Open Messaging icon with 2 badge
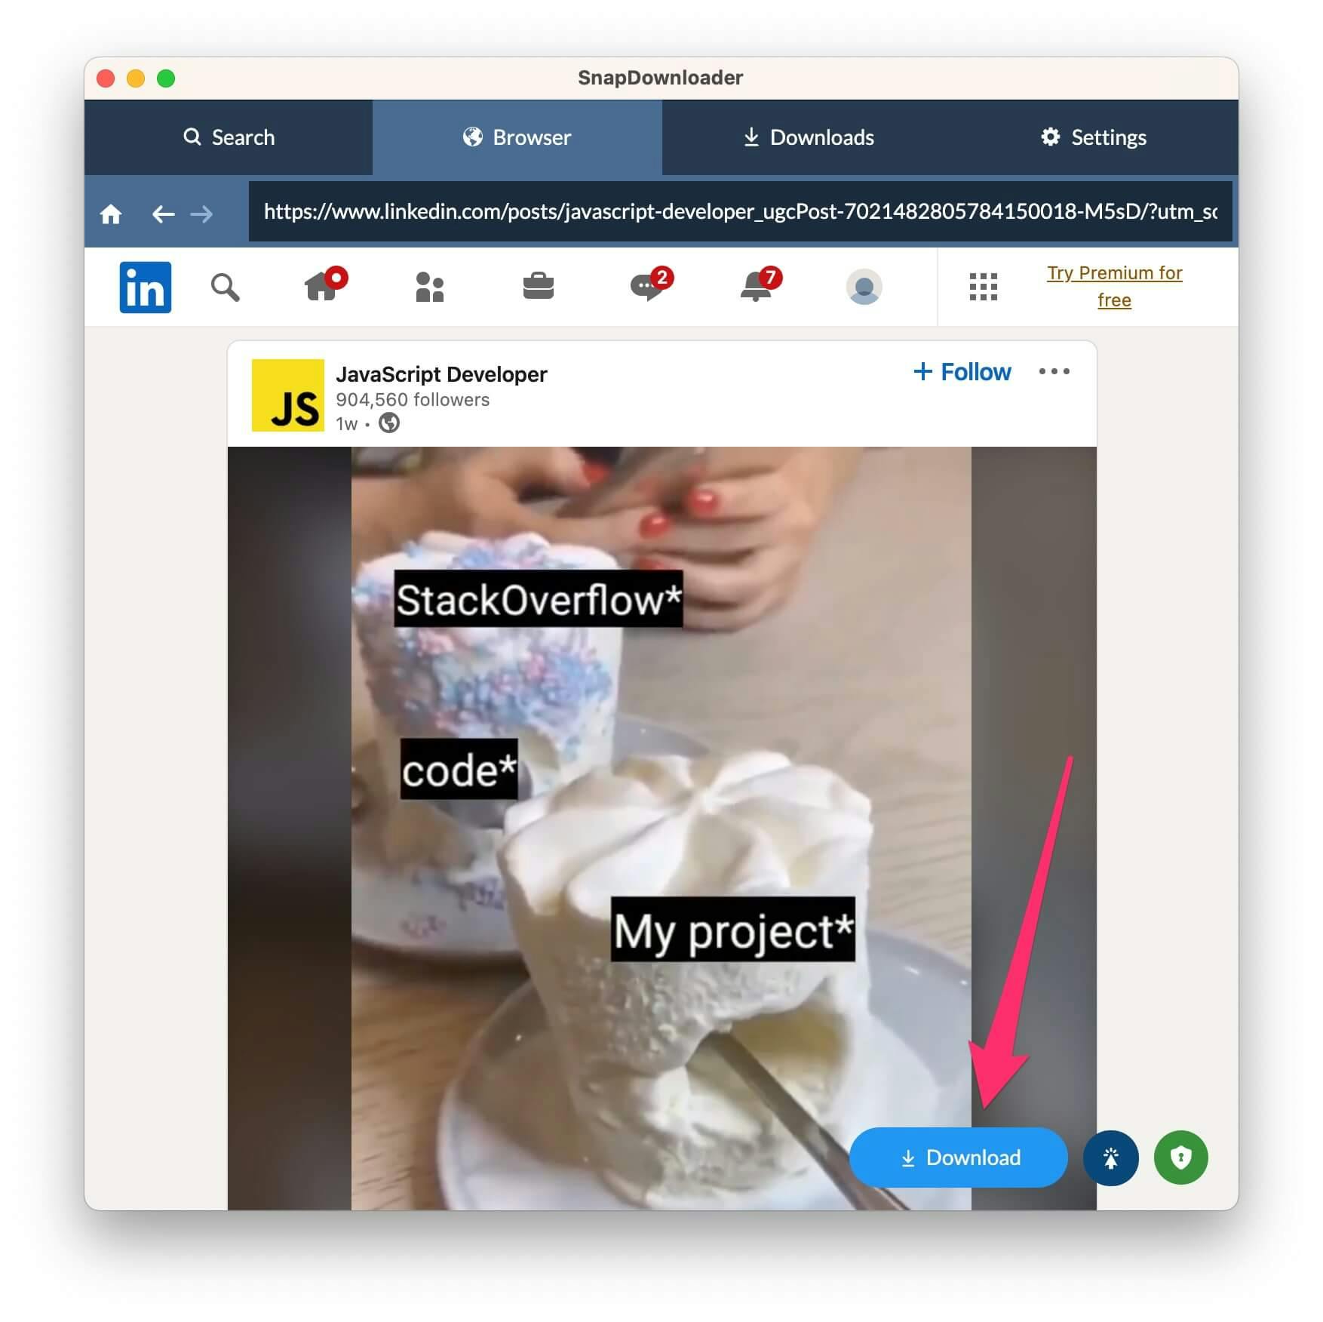The height and width of the screenshot is (1322, 1323). click(x=651, y=284)
